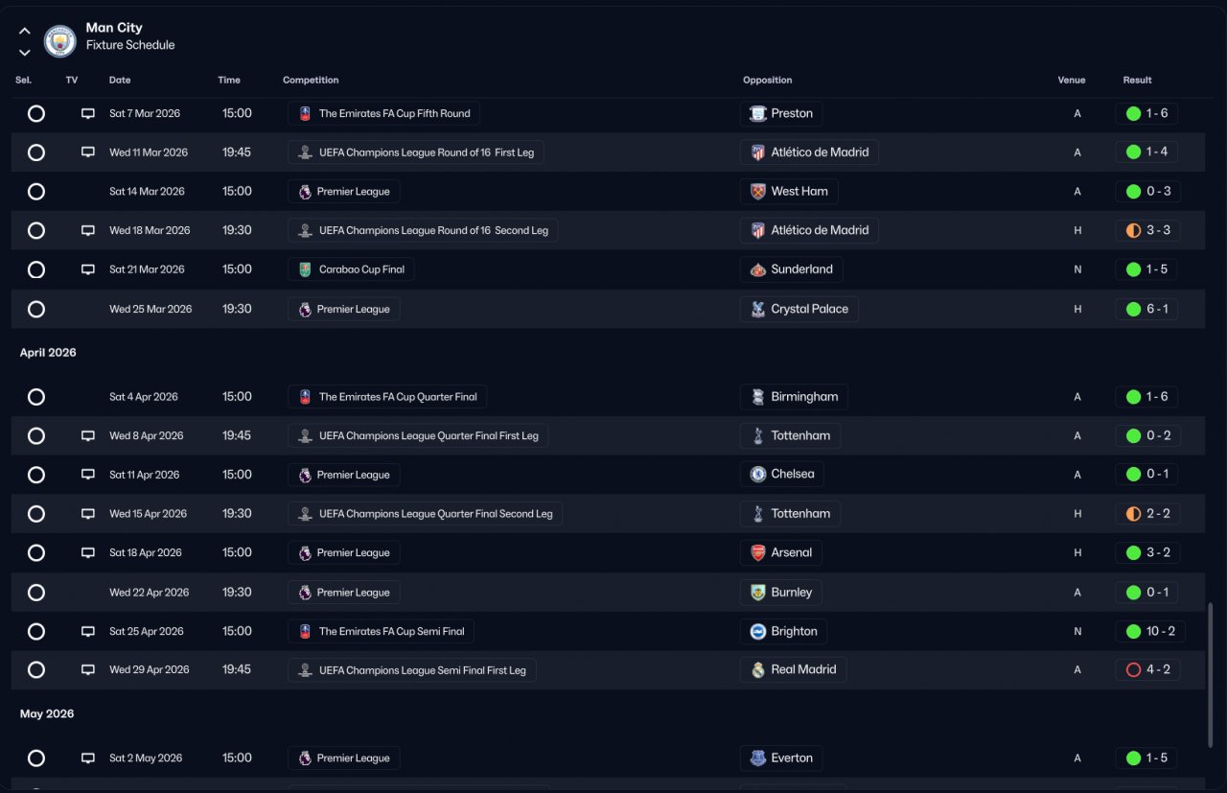Click the FA Cup logo in Fifth Round row
This screenshot has height=793, width=1227.
coord(305,114)
